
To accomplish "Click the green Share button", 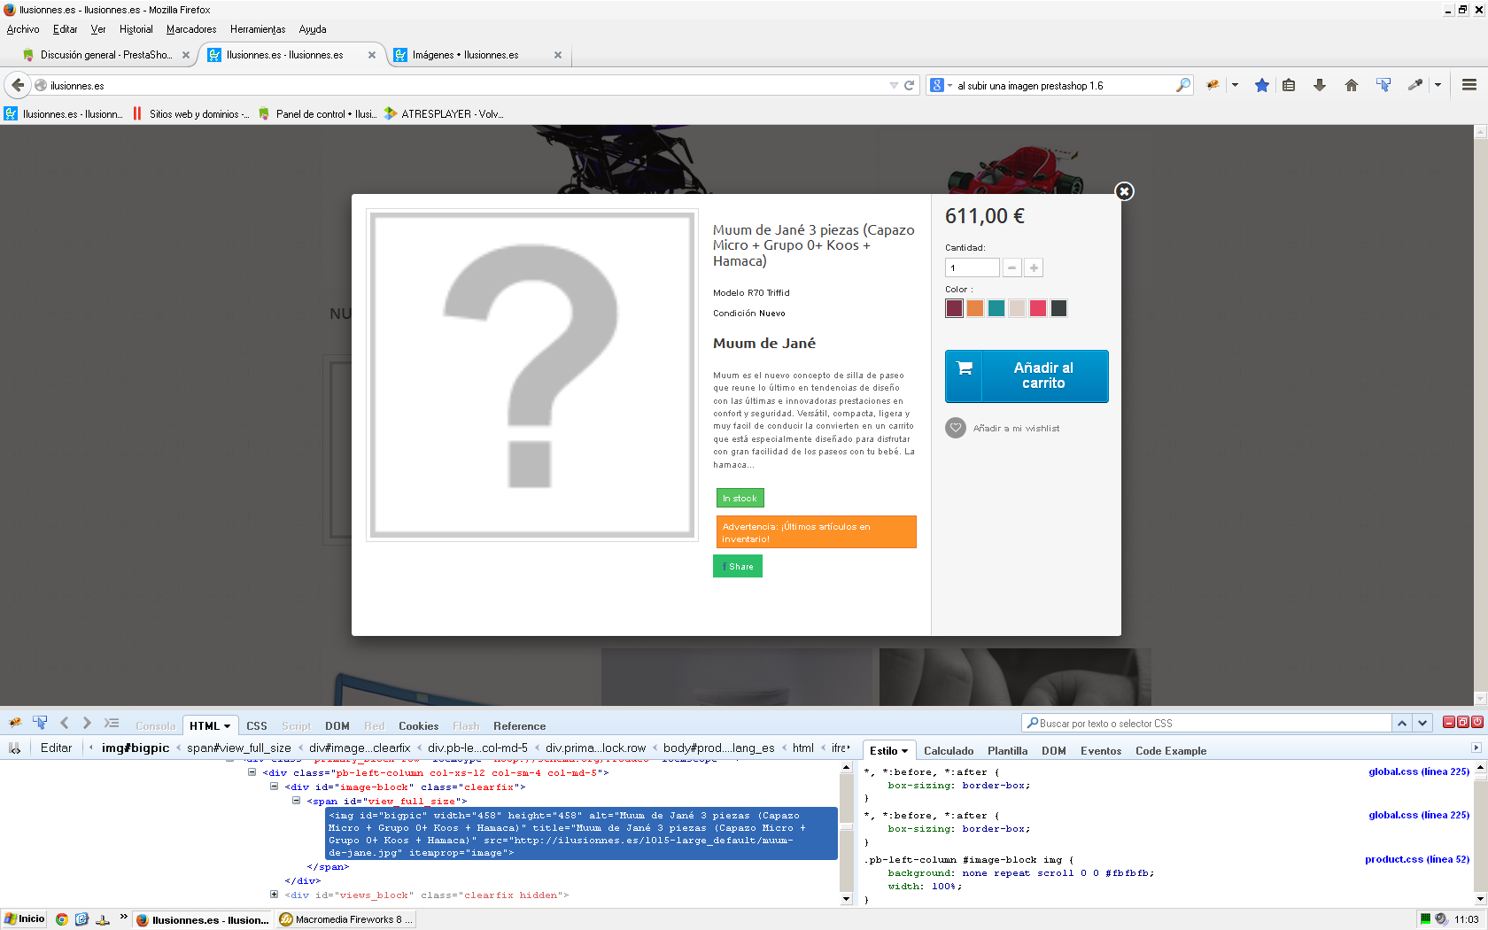I will [x=738, y=566].
